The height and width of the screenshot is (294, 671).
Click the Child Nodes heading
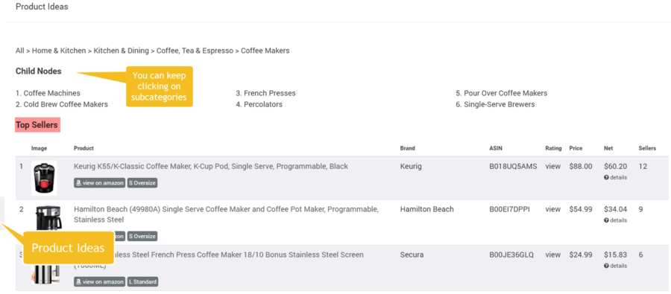pyautogui.click(x=39, y=71)
